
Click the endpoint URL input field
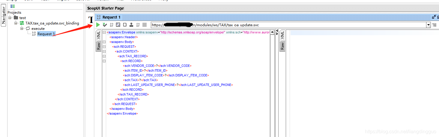288,25
